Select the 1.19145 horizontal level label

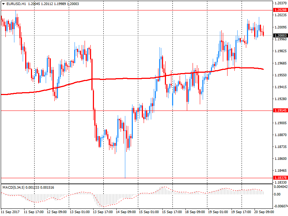280,111
